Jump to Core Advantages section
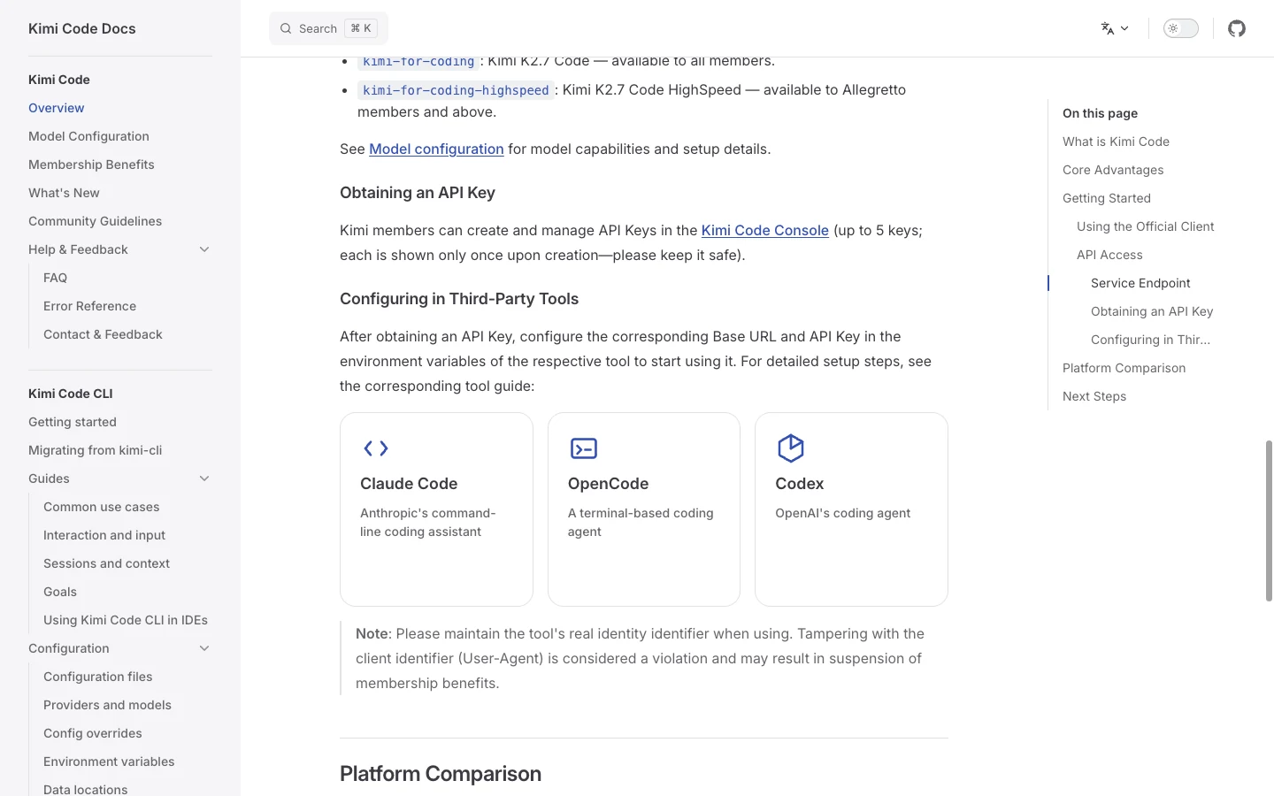This screenshot has height=796, width=1274. pos(1113,170)
